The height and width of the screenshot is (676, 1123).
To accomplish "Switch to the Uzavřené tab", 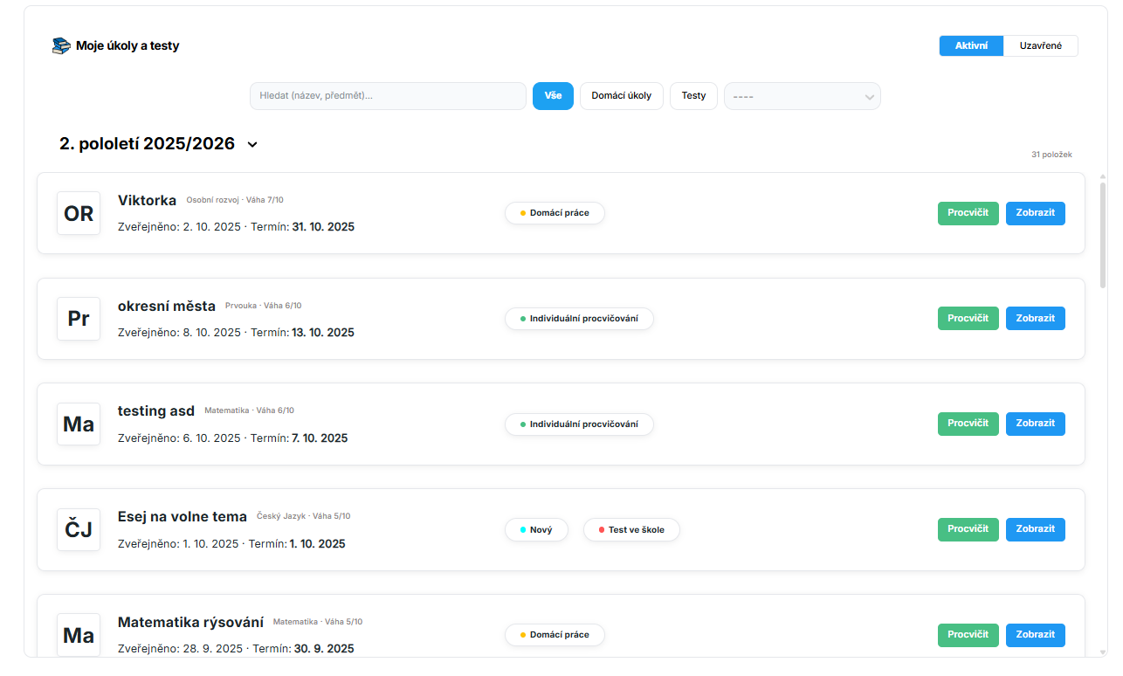I will point(1041,45).
